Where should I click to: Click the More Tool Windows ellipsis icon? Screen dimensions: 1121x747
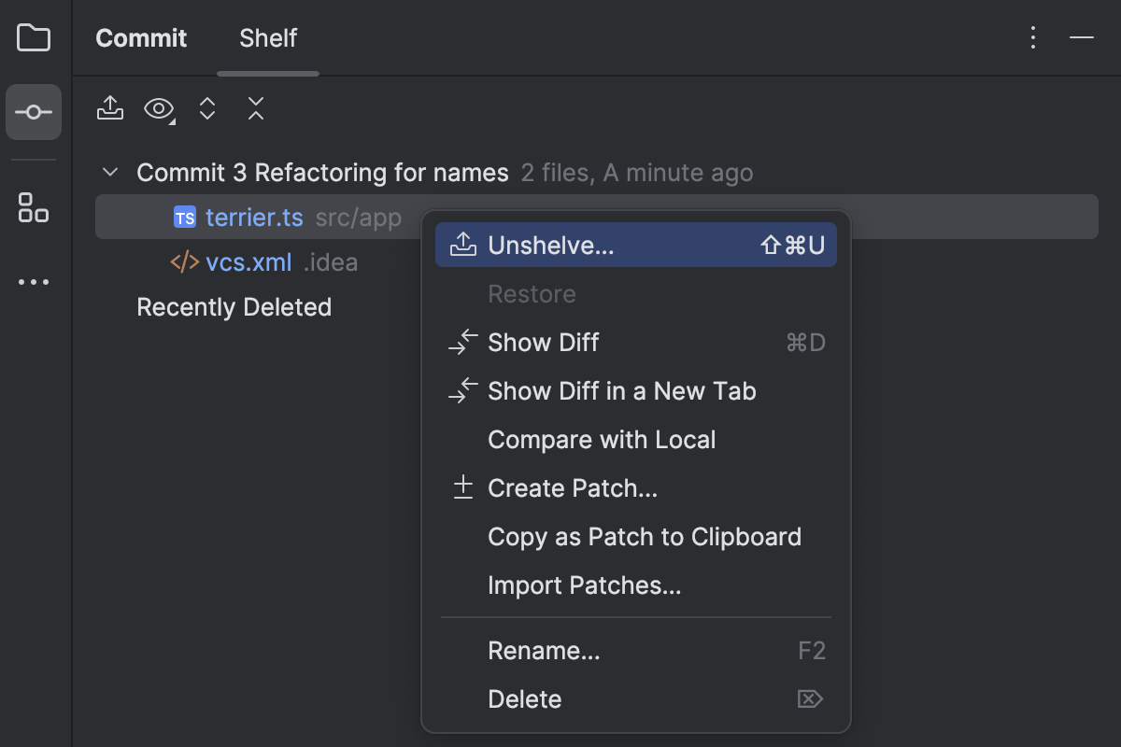(x=34, y=281)
